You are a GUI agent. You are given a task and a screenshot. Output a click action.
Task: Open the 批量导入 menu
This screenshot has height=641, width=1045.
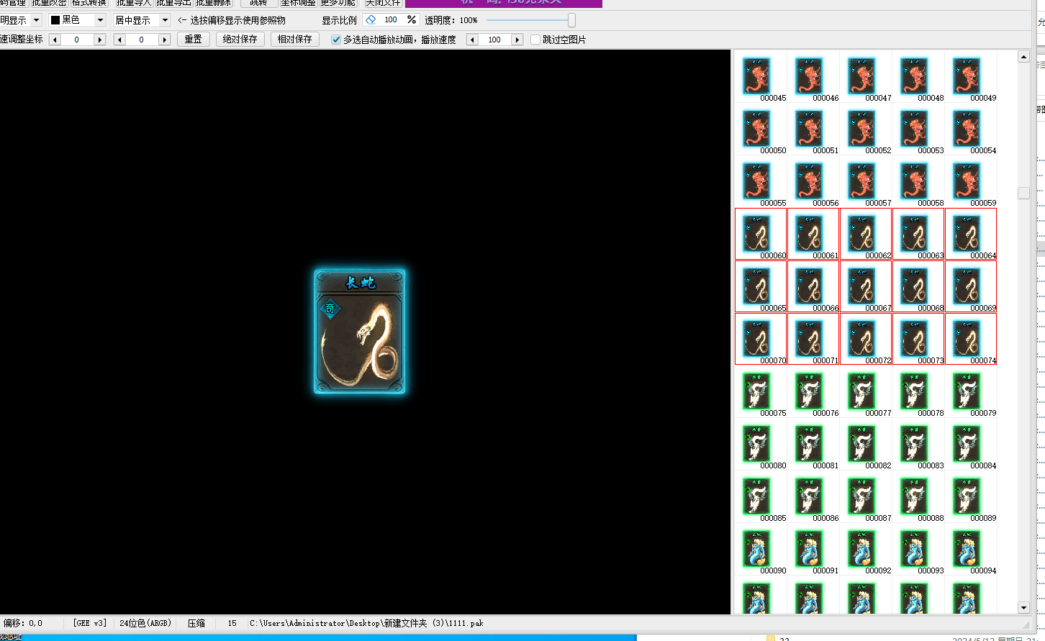tap(134, 3)
